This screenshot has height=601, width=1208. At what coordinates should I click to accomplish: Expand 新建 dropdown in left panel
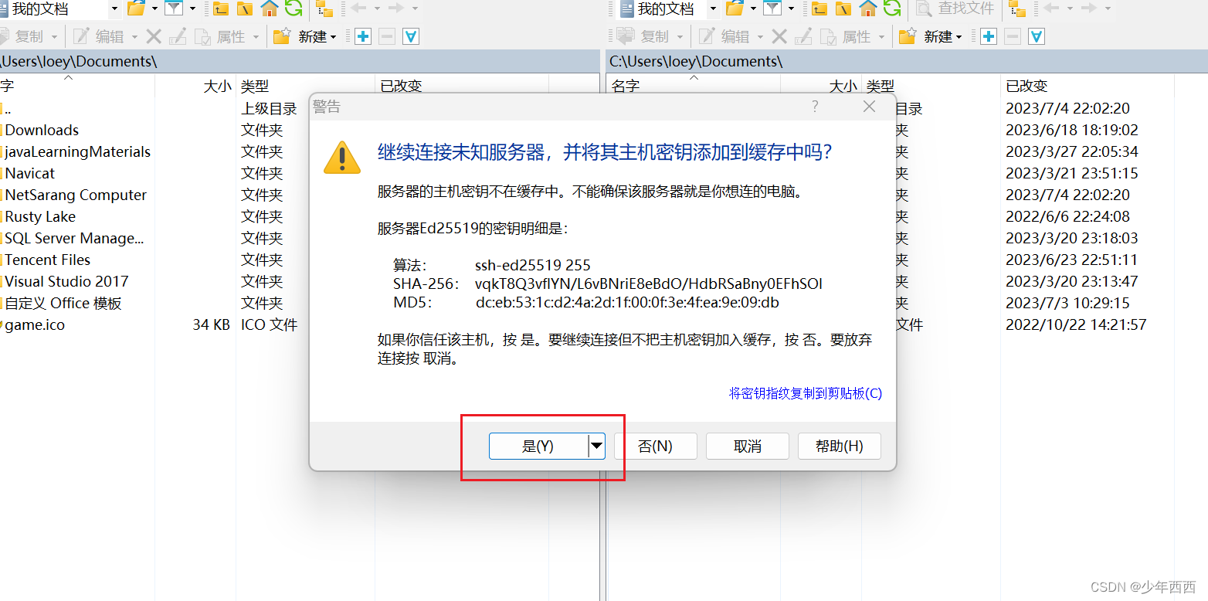point(334,37)
